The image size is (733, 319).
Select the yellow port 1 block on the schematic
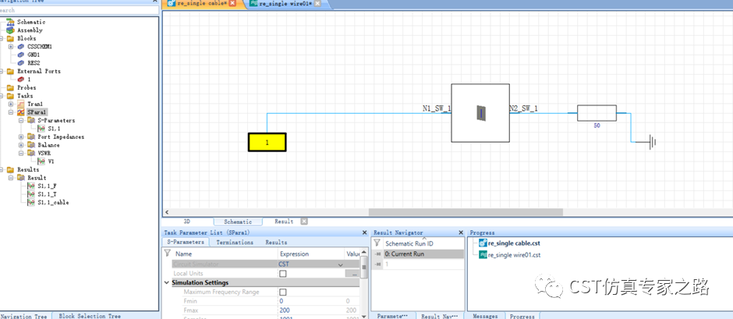(x=267, y=143)
